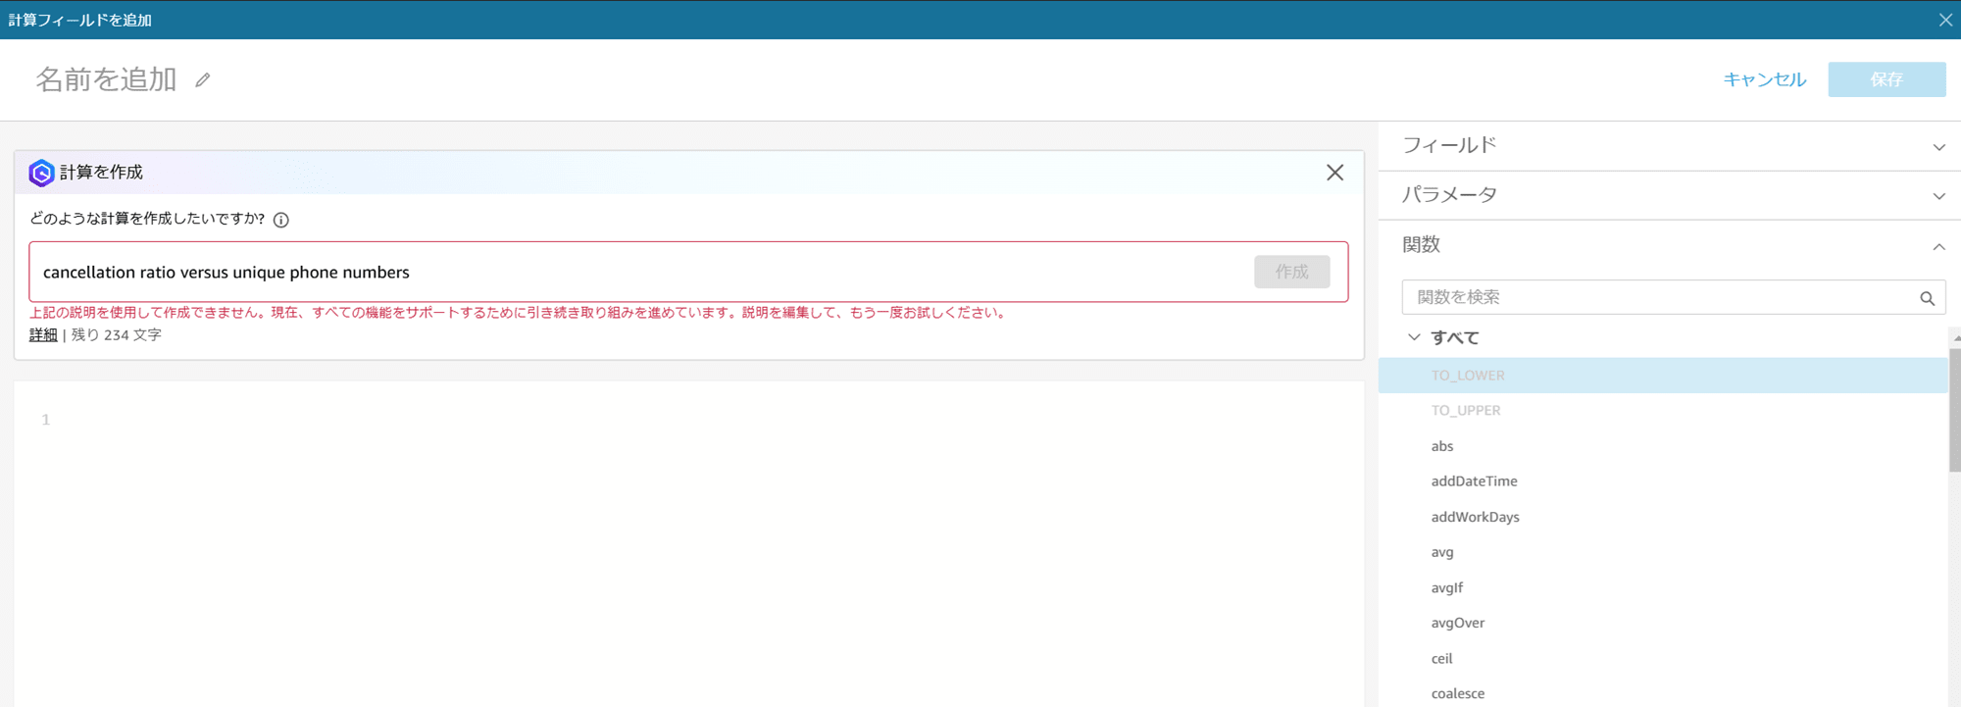Open the 詳細 link
This screenshot has width=1961, height=707.
43,335
